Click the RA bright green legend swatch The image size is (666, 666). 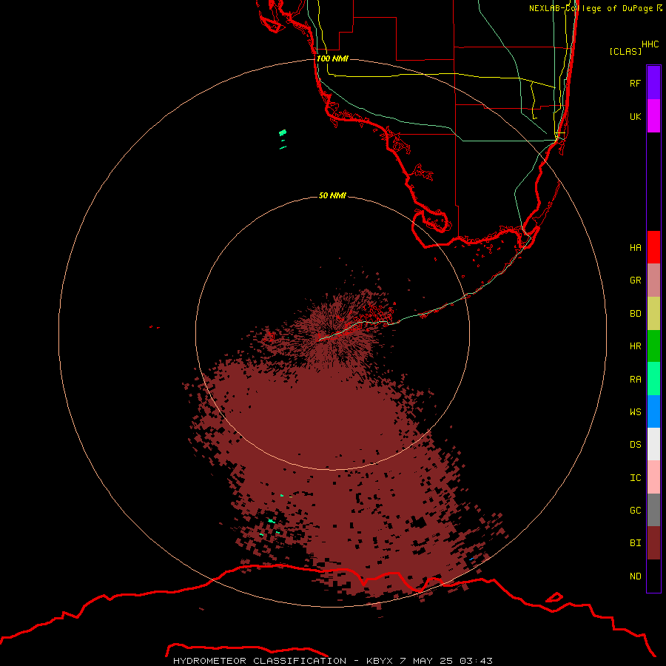click(x=653, y=379)
